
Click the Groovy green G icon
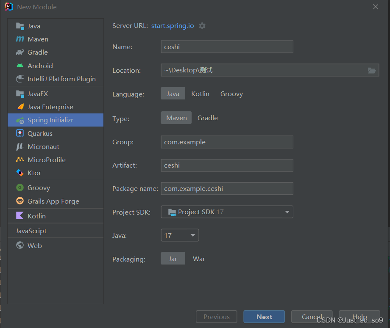click(x=20, y=187)
